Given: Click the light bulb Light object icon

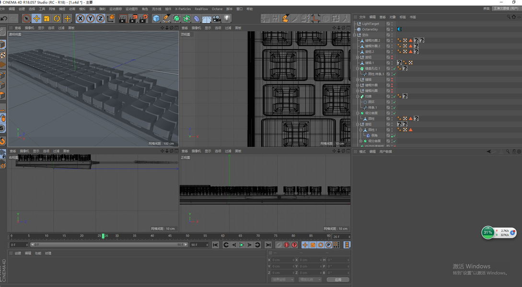Looking at the screenshot, I should click(227, 19).
